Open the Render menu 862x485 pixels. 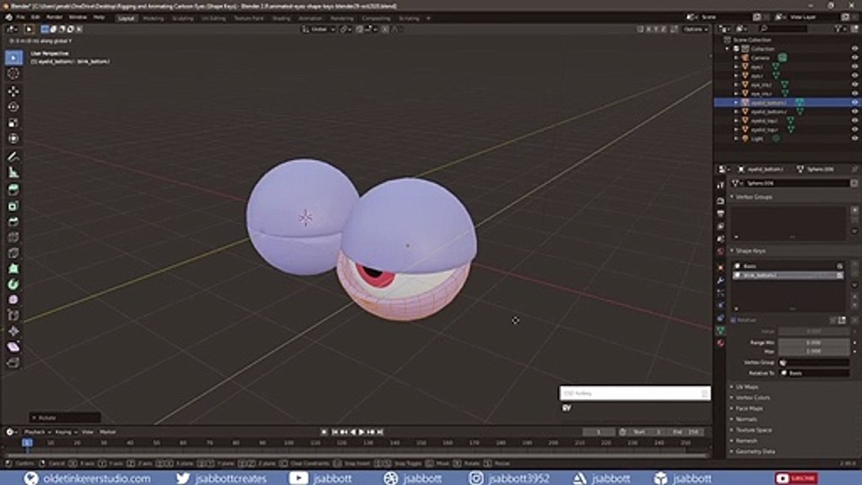pos(55,17)
